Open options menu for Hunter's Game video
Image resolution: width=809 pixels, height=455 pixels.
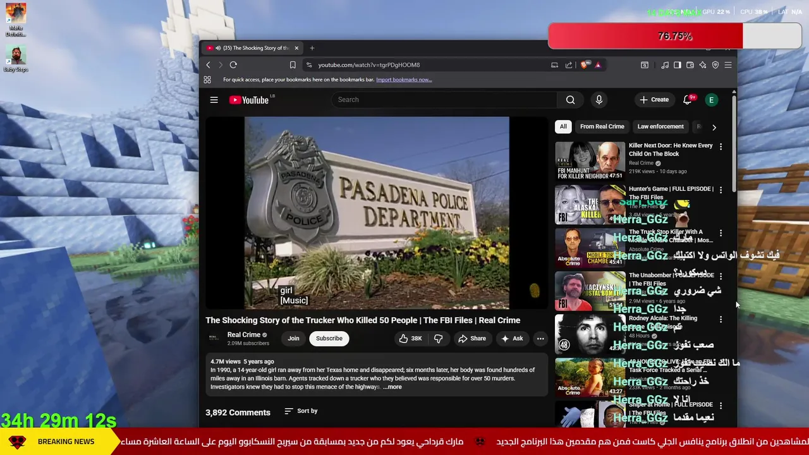pos(721,190)
